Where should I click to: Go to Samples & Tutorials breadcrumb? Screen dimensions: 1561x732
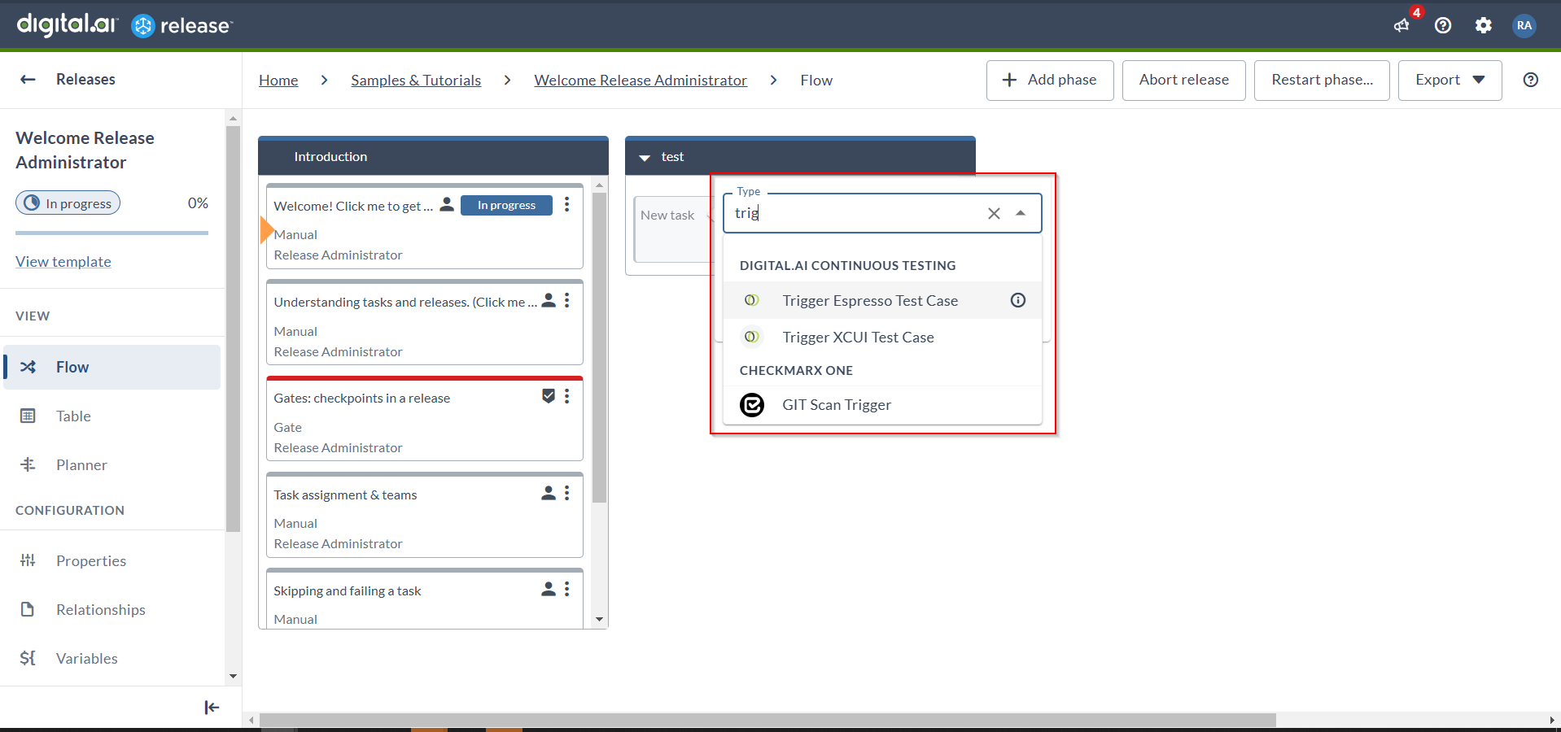point(416,80)
